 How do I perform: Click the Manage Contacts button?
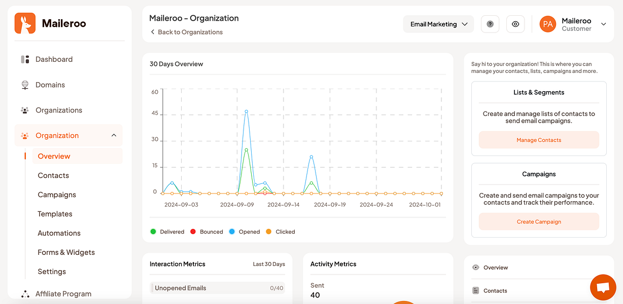(x=539, y=140)
